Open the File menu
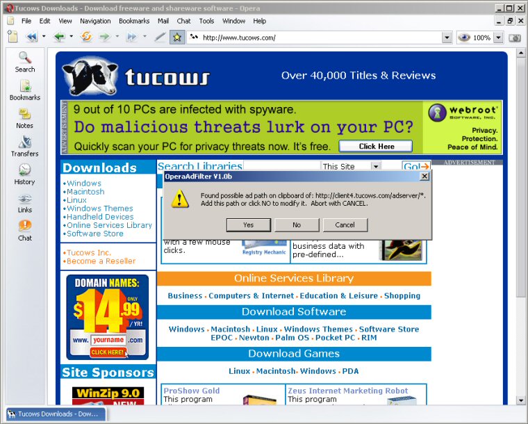This screenshot has width=528, height=424. [x=26, y=21]
